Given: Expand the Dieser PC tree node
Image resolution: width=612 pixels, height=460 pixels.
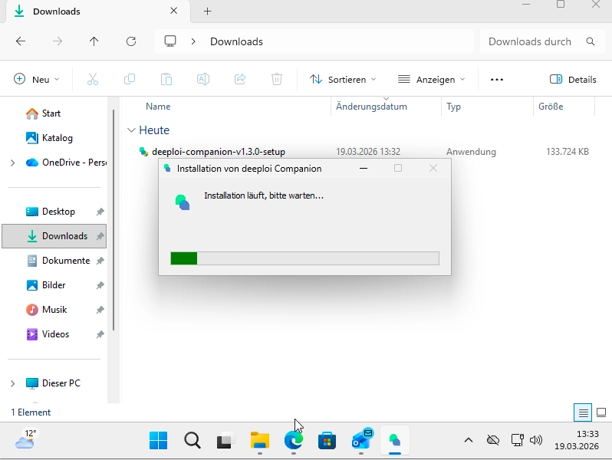Looking at the screenshot, I should [12, 384].
